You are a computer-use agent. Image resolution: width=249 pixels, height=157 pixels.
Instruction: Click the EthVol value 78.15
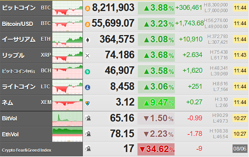coord(122,133)
